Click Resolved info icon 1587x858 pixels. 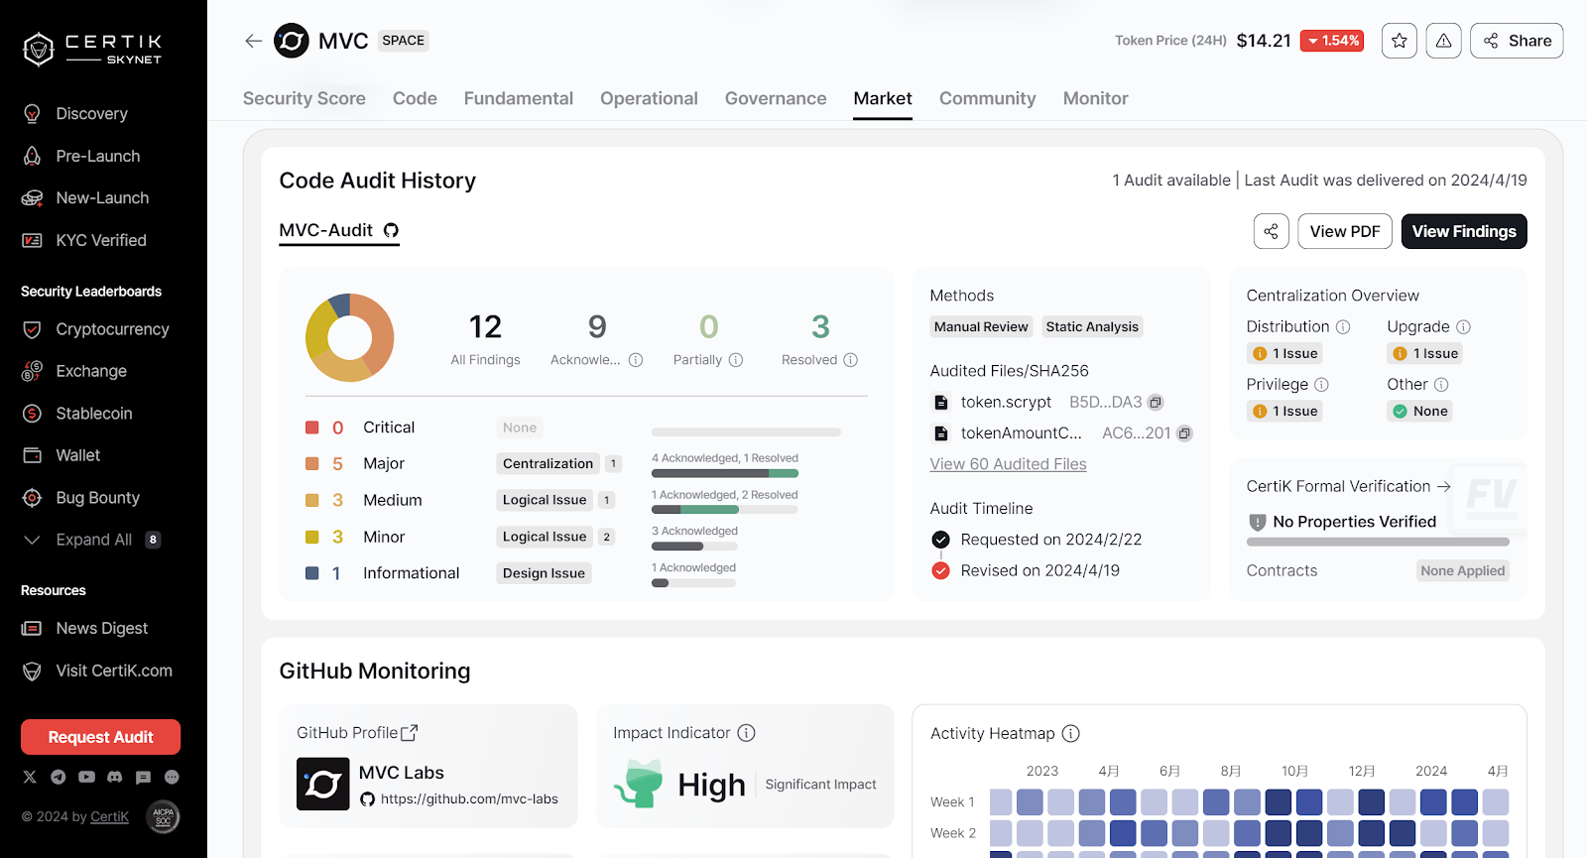[851, 360]
